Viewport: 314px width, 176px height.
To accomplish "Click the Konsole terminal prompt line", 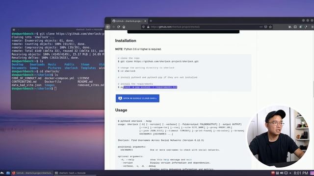I will (34, 88).
